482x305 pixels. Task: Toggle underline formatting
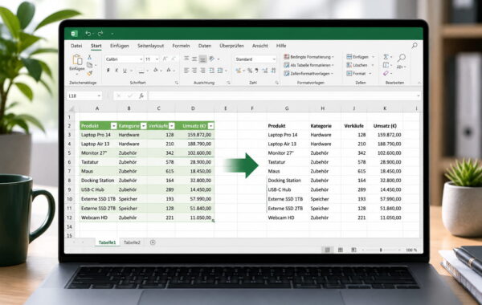[x=125, y=71]
